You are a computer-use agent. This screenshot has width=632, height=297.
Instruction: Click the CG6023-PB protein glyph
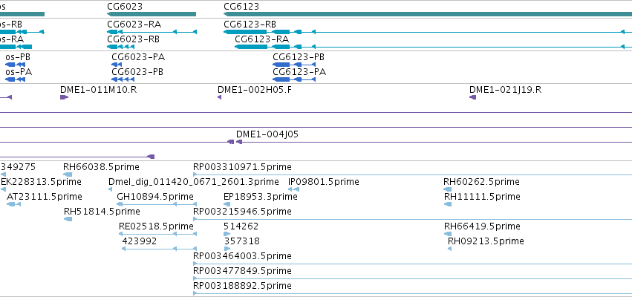pos(123,79)
